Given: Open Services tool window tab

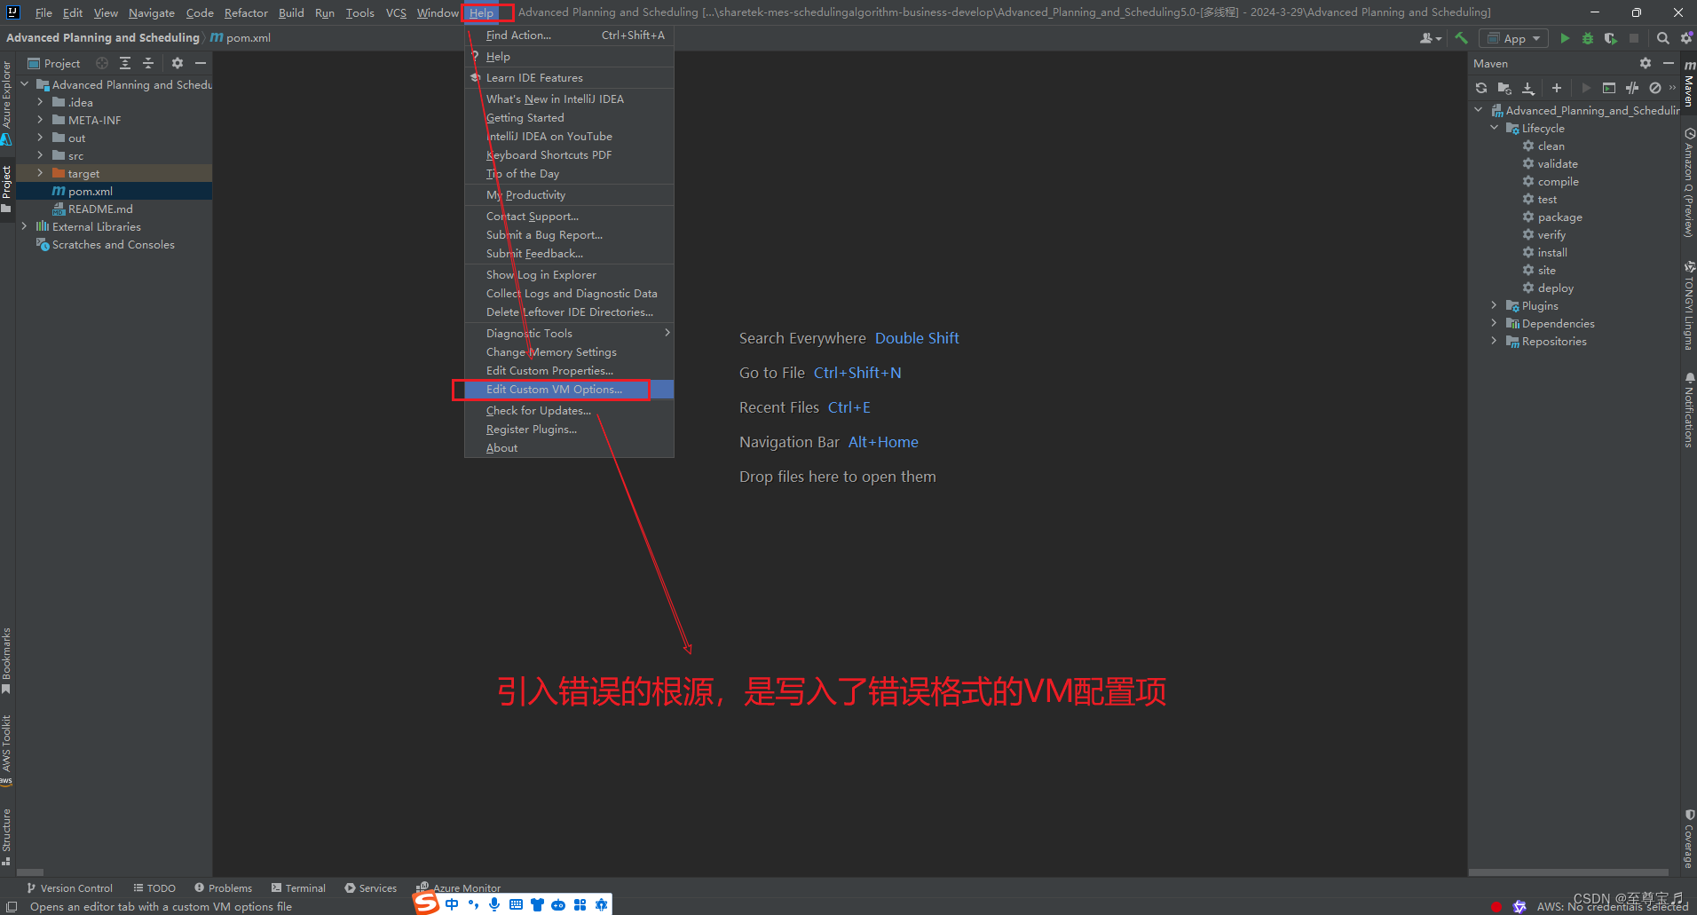Looking at the screenshot, I should click(x=370, y=888).
